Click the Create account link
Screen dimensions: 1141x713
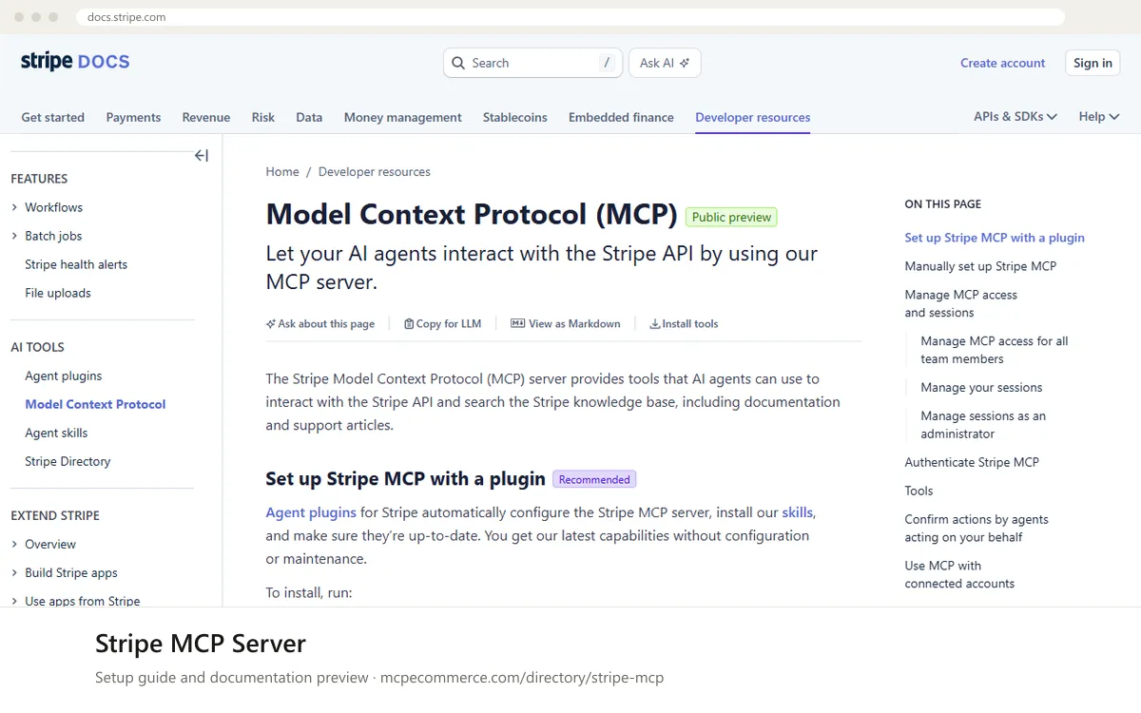(1003, 63)
